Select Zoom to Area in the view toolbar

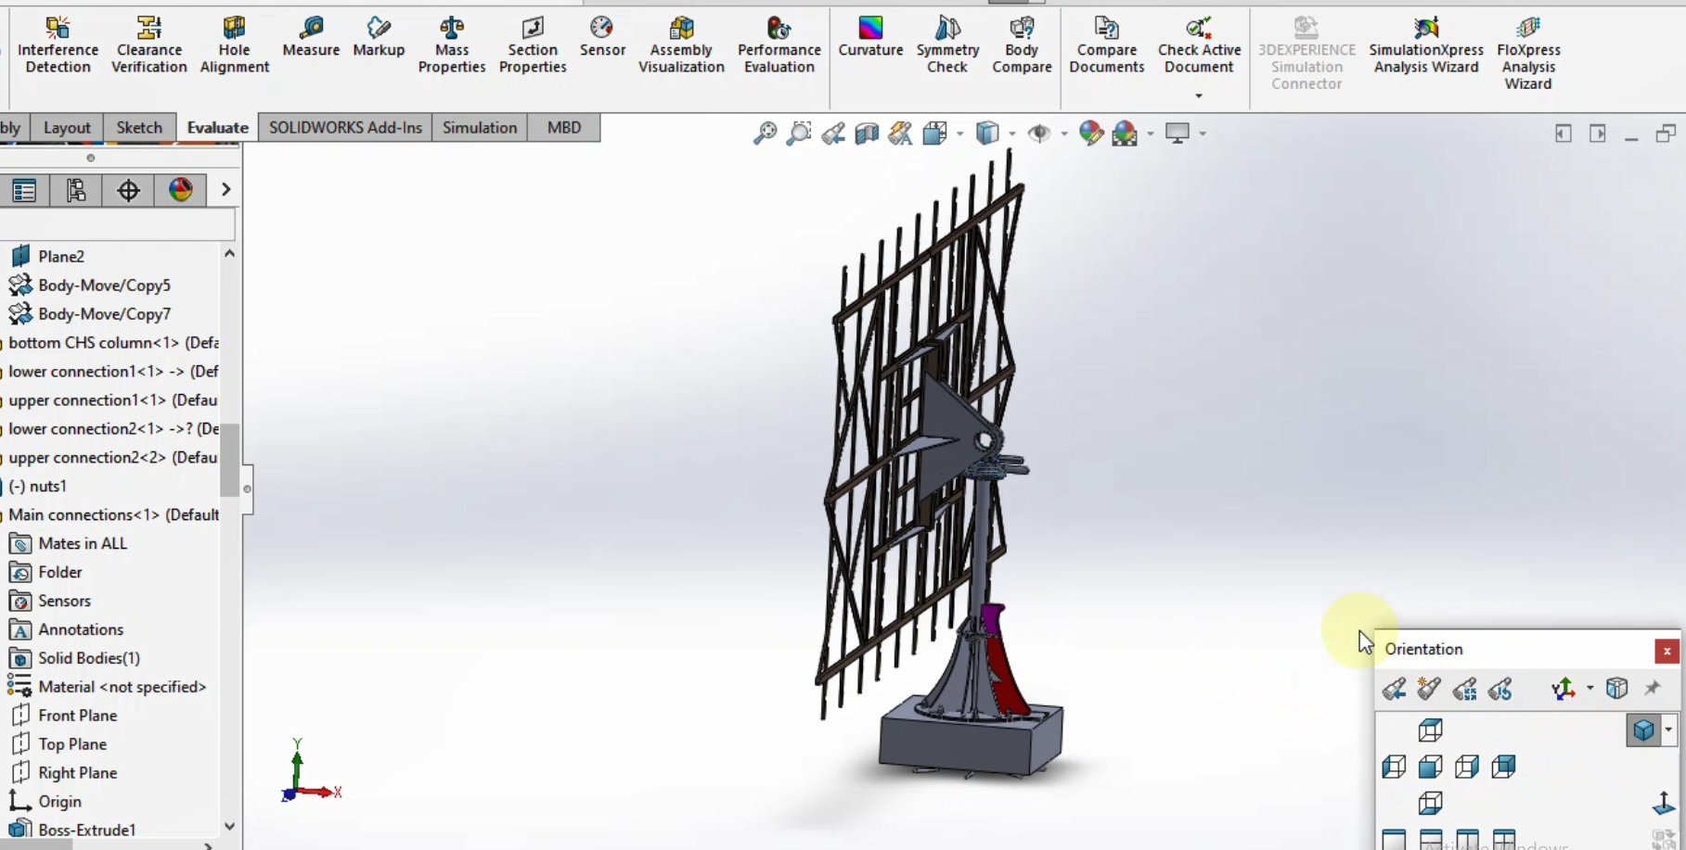(x=799, y=133)
